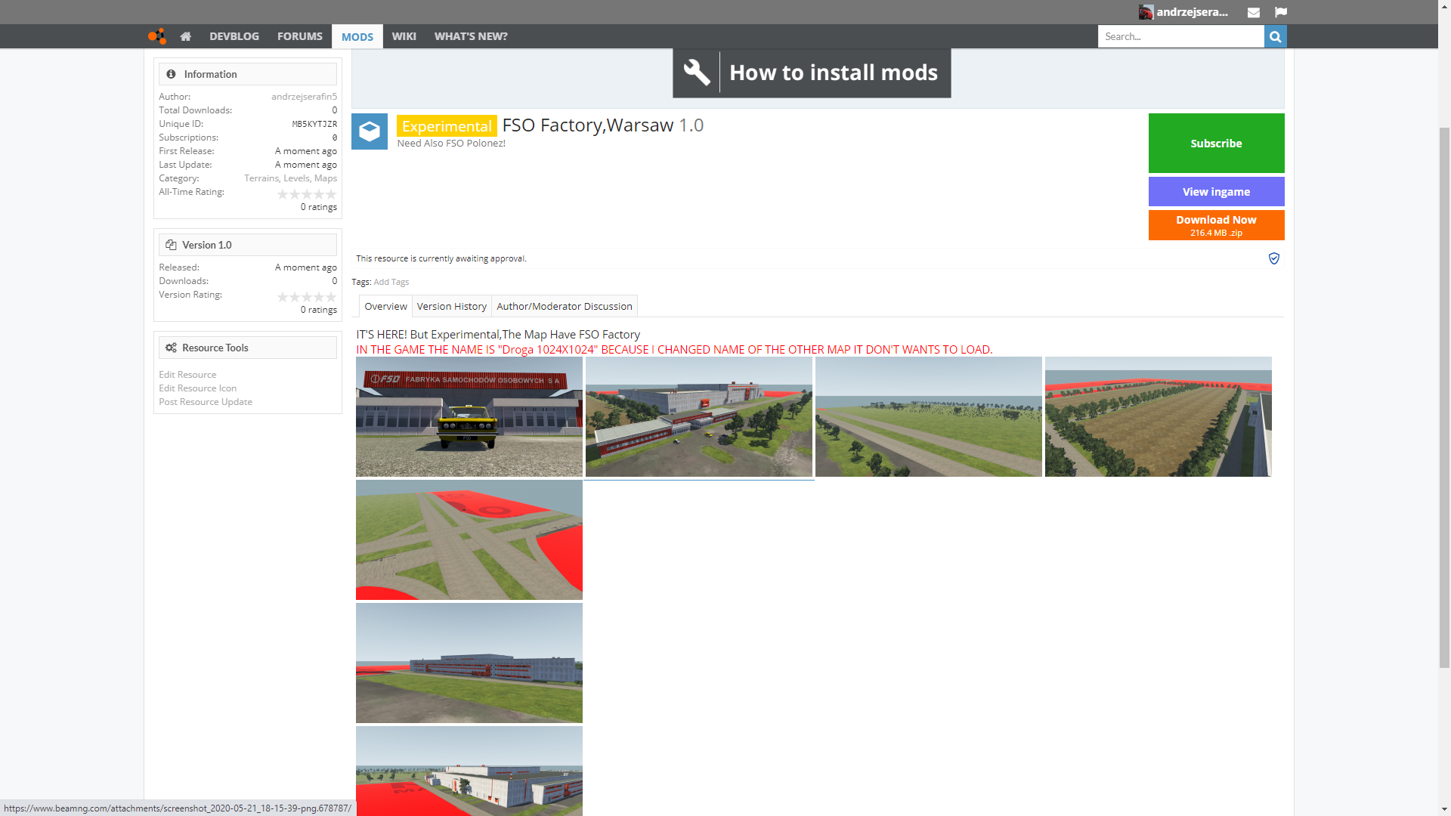Open Author/Moderator Discussion tab
The image size is (1451, 816).
(x=565, y=306)
